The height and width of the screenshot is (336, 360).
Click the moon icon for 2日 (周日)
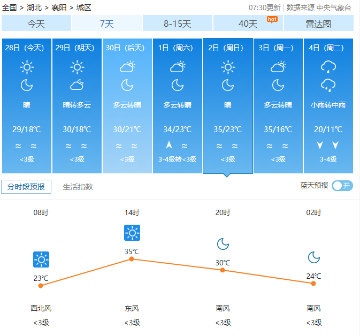click(x=228, y=85)
